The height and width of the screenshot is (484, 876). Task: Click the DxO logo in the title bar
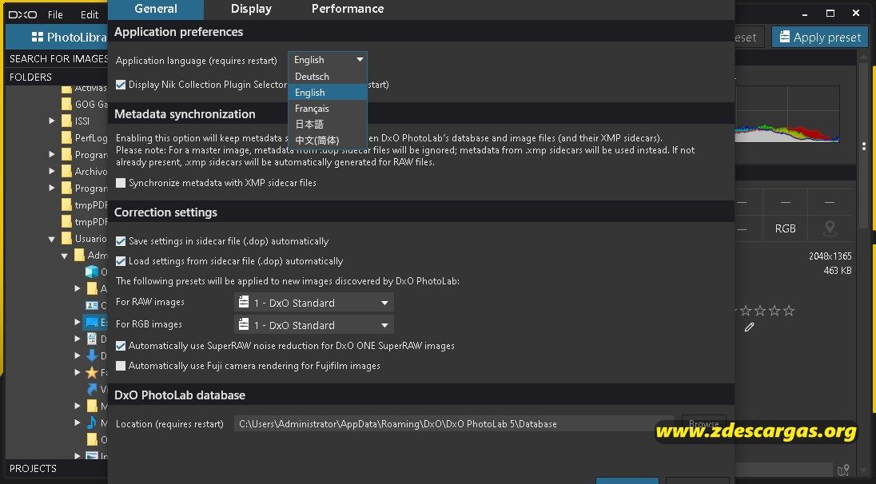coord(23,14)
